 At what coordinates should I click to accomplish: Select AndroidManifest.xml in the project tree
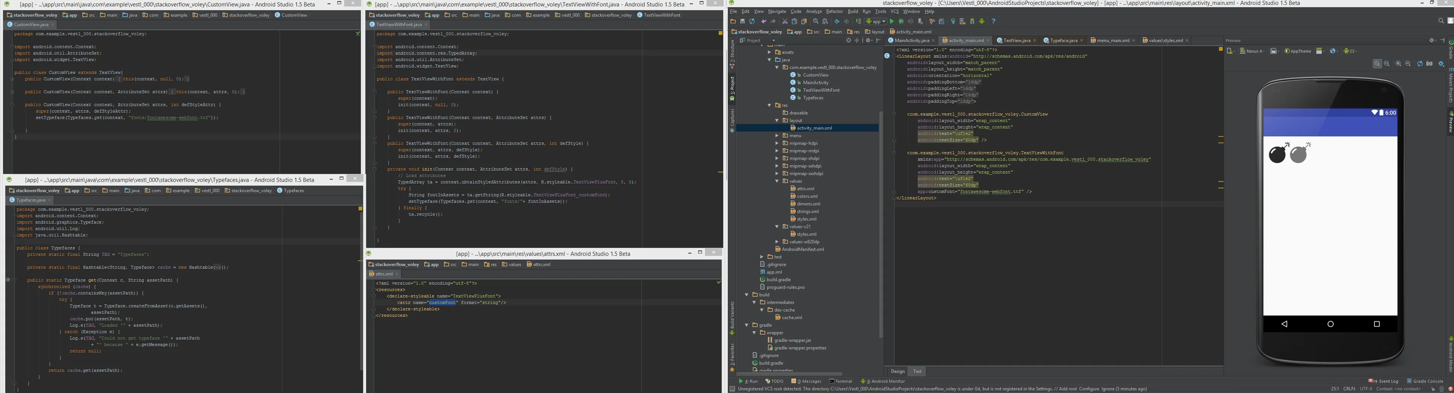pyautogui.click(x=802, y=249)
